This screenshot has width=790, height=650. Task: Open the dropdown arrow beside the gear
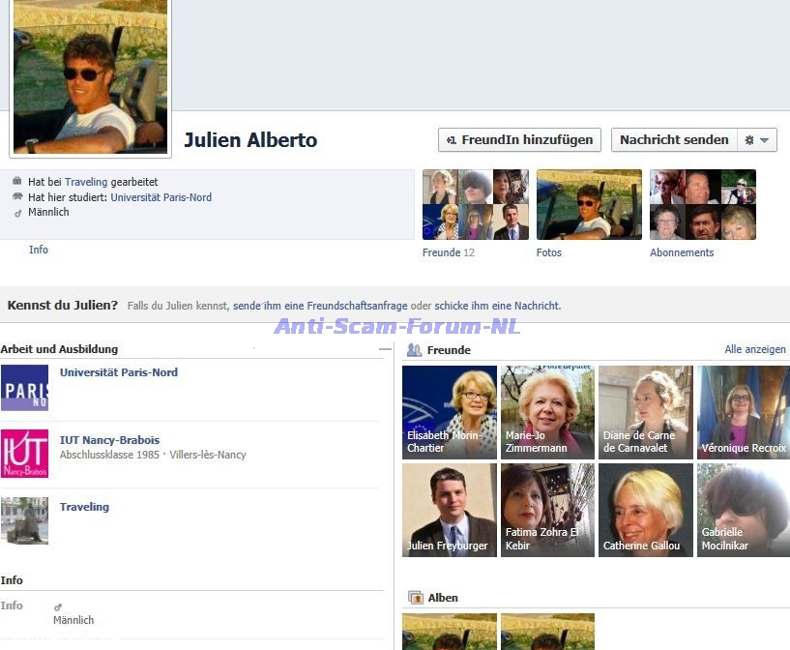tap(764, 140)
